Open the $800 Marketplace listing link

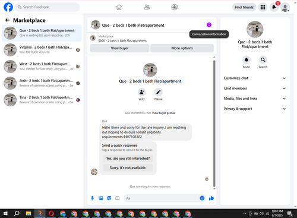click(122, 40)
